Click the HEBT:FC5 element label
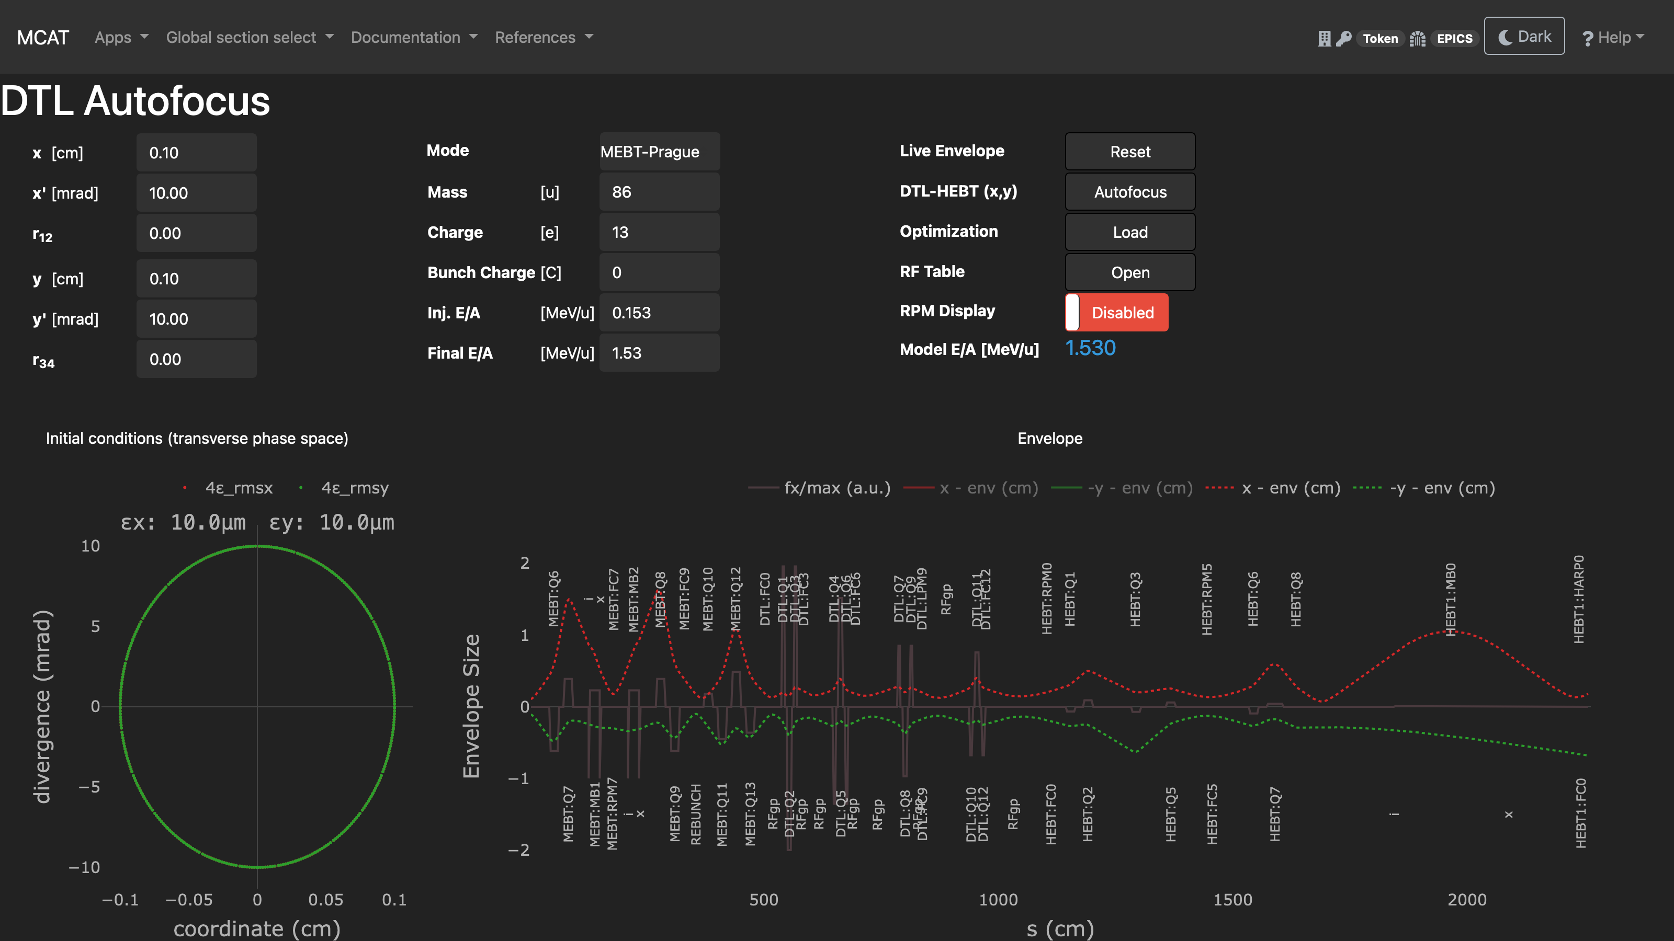Screen dimensions: 1674x941 [x=1212, y=814]
